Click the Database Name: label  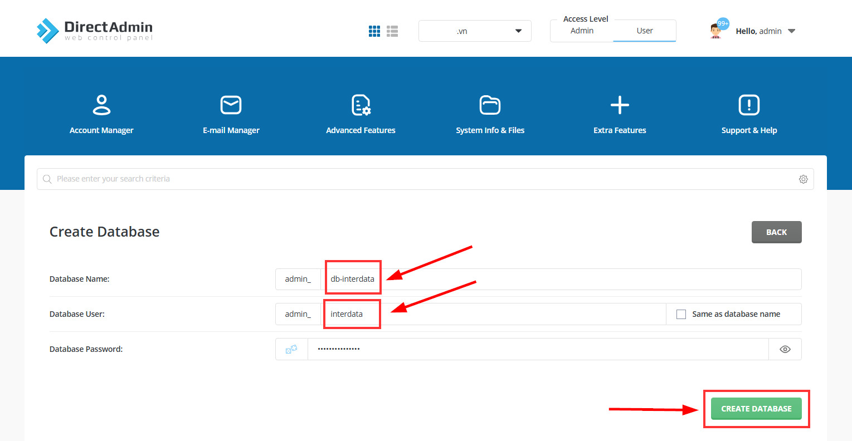pos(80,279)
